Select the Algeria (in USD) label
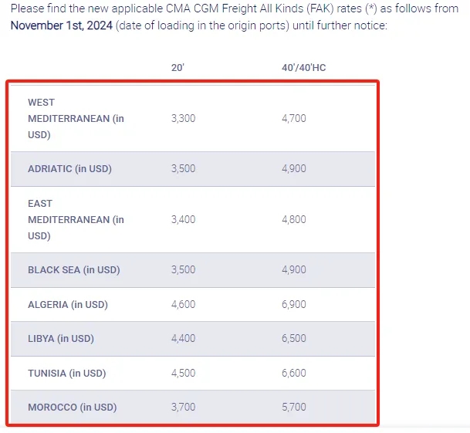This screenshot has height=433, width=470. pos(68,305)
